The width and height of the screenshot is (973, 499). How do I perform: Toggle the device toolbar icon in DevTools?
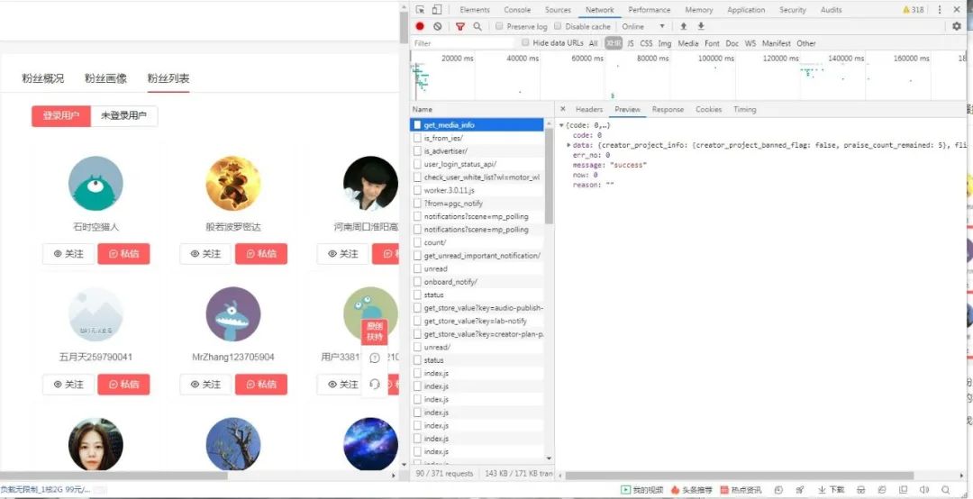436,9
